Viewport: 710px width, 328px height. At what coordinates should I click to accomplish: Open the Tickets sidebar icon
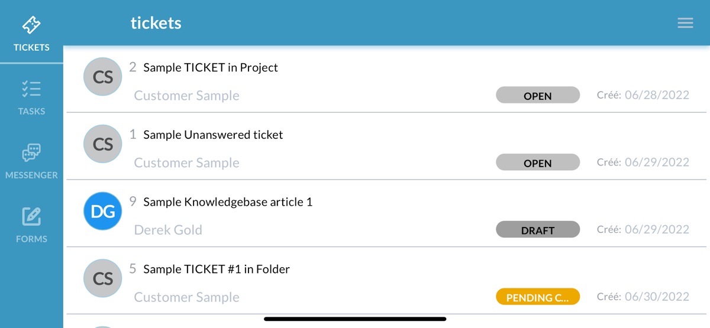coord(31,25)
